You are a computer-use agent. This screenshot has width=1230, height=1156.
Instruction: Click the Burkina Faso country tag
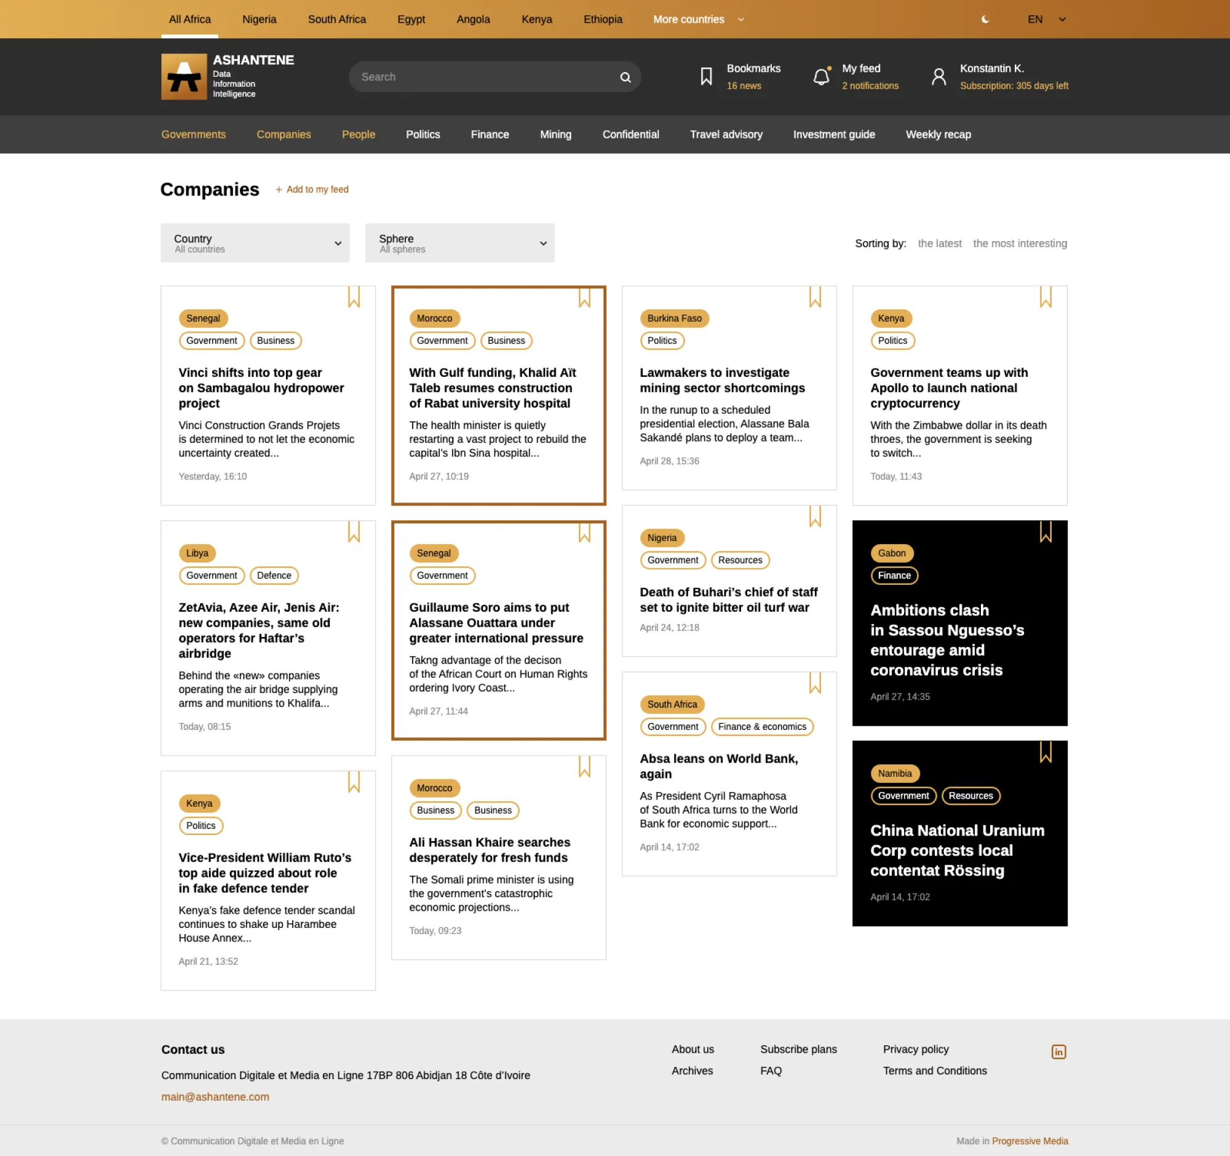(675, 319)
